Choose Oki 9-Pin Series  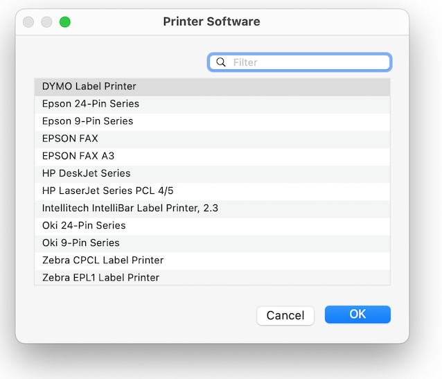212,243
